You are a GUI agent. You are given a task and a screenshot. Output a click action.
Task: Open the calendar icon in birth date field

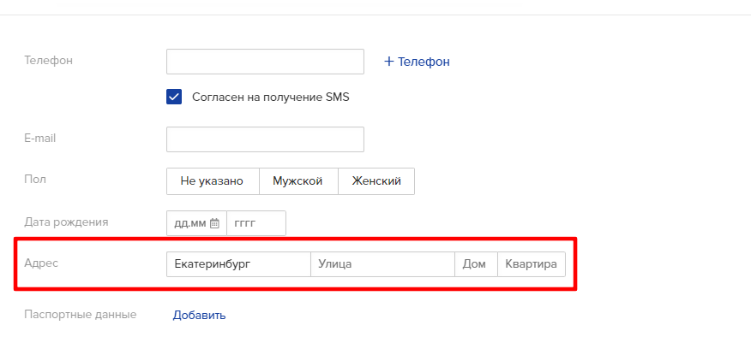tap(214, 223)
